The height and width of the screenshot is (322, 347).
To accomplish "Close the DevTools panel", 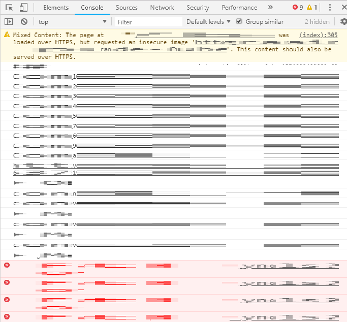I will tap(343, 8).
